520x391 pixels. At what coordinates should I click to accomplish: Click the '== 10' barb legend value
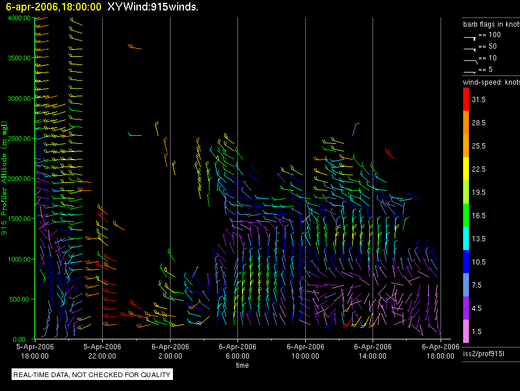488,57
